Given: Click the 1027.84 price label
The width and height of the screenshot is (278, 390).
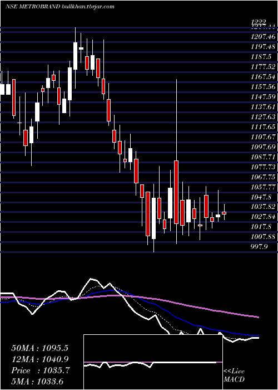Looking at the screenshot, I should pyautogui.click(x=264, y=217).
